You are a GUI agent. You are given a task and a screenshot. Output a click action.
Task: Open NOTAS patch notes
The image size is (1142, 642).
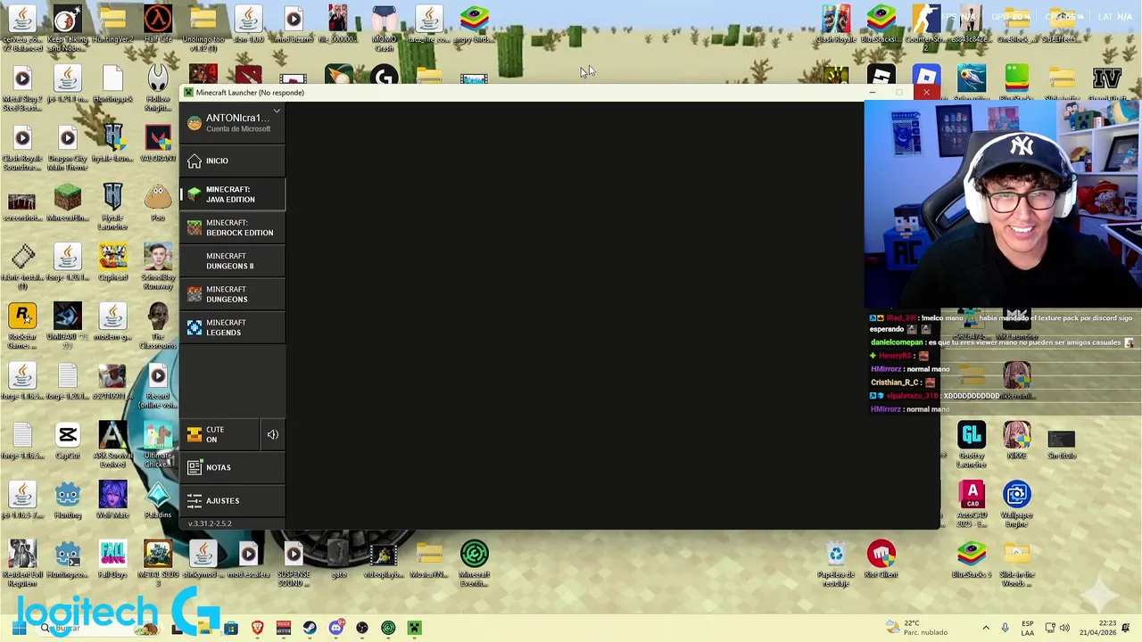click(232, 467)
